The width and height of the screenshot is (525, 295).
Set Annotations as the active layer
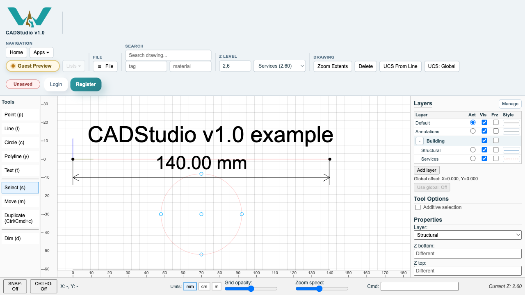point(473,131)
